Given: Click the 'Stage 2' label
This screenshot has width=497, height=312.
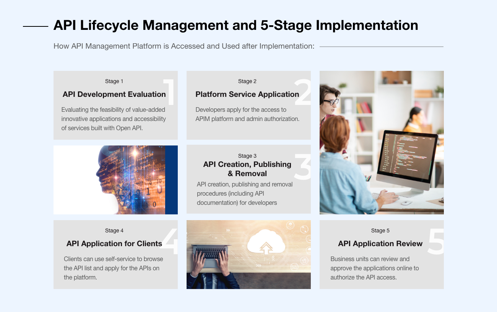Looking at the screenshot, I should [x=247, y=81].
